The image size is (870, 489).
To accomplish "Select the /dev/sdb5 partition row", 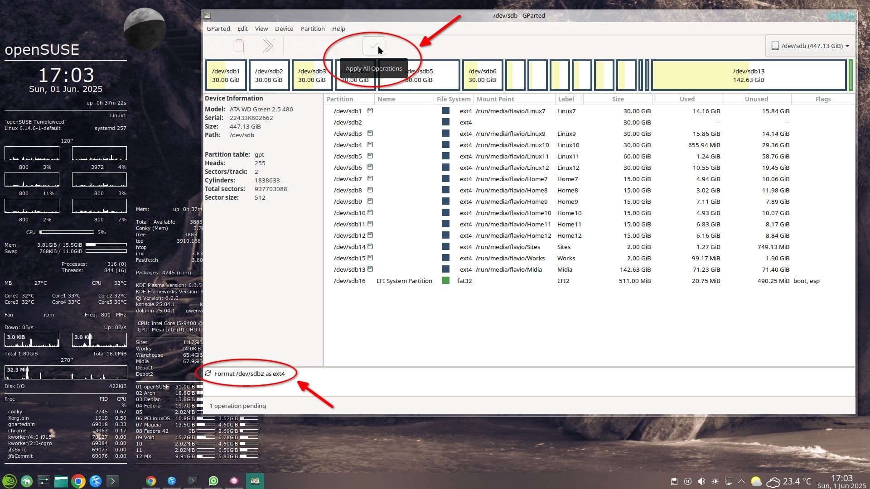I will point(589,156).
